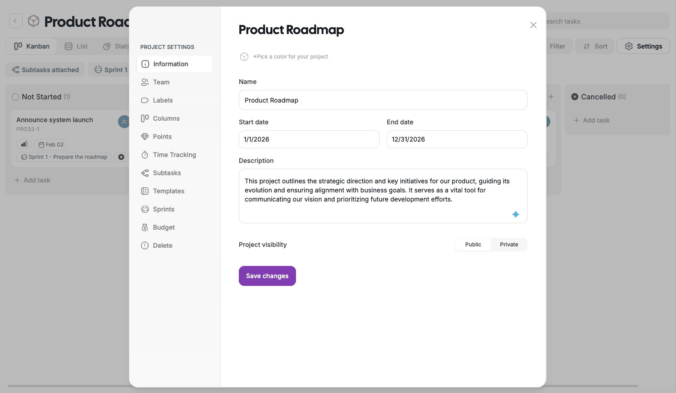The width and height of the screenshot is (676, 393).
Task: Go to Columns settings
Action: (x=166, y=118)
